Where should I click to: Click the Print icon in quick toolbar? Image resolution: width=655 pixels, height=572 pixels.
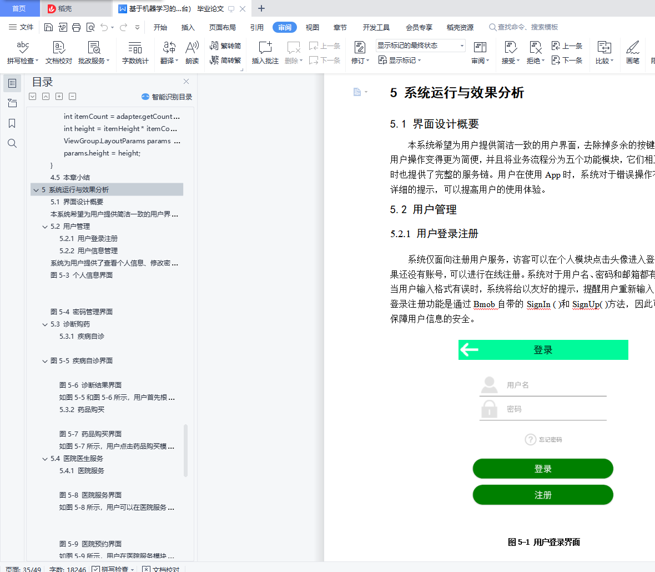pyautogui.click(x=76, y=27)
